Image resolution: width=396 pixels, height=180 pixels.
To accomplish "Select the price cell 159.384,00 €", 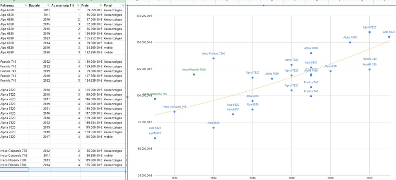I will click(x=92, y=123).
